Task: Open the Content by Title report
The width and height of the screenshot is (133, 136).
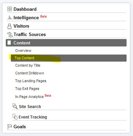Action: (28, 65)
